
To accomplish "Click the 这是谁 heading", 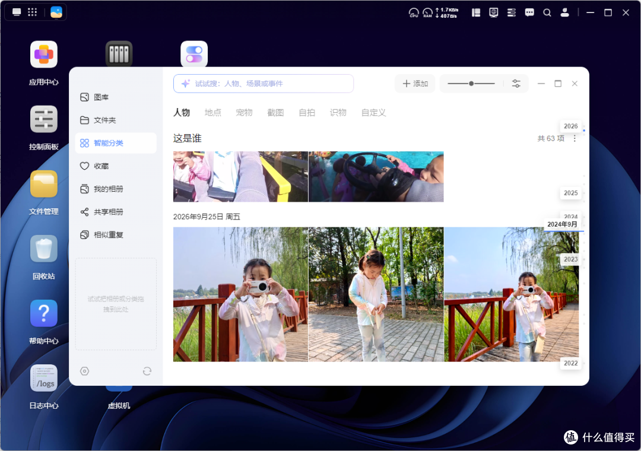I will [187, 138].
